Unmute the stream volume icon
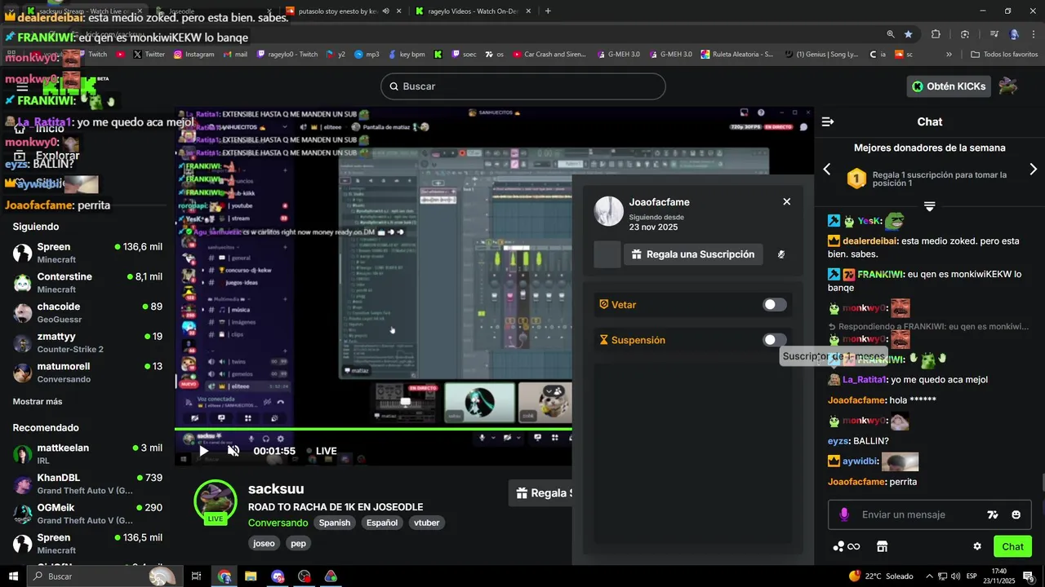Screen dimensions: 1045x587 (x=233, y=451)
